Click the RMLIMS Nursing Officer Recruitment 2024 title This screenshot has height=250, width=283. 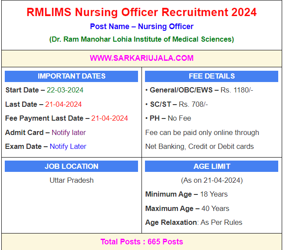(x=141, y=12)
